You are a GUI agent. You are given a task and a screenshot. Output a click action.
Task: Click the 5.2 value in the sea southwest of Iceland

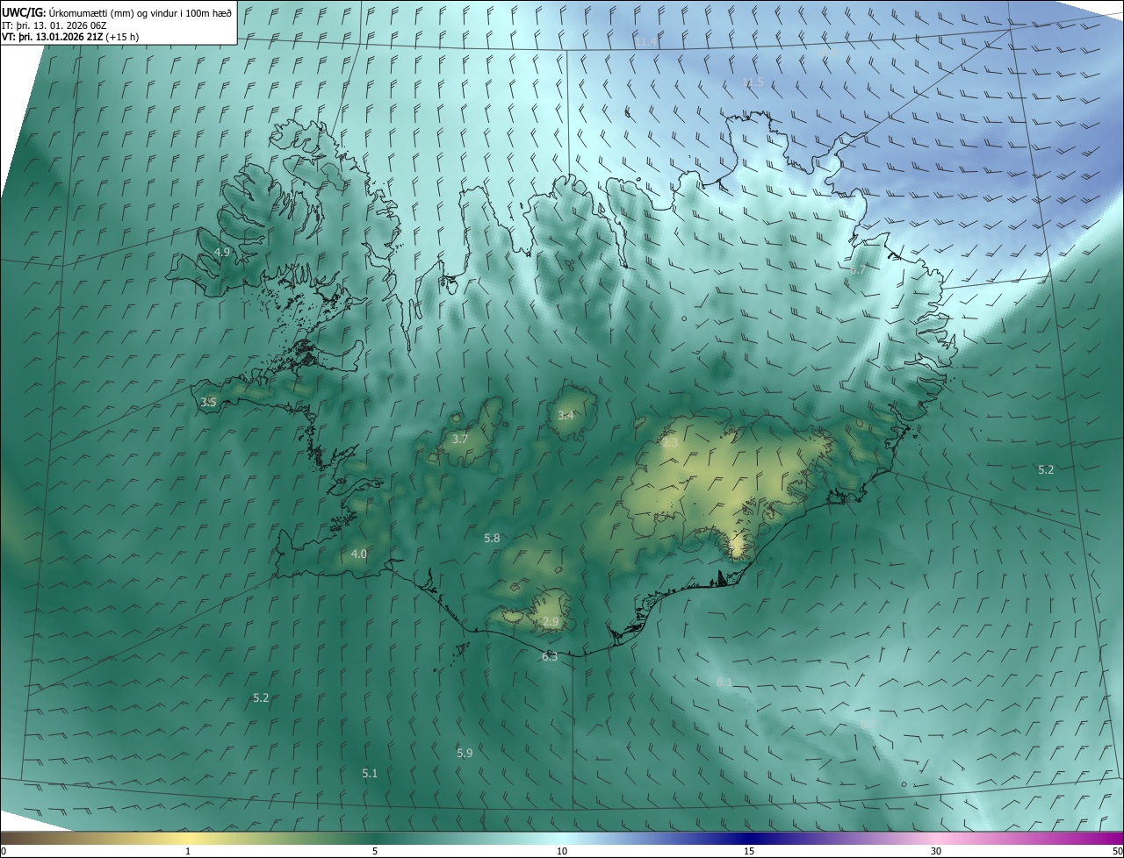pos(261,697)
